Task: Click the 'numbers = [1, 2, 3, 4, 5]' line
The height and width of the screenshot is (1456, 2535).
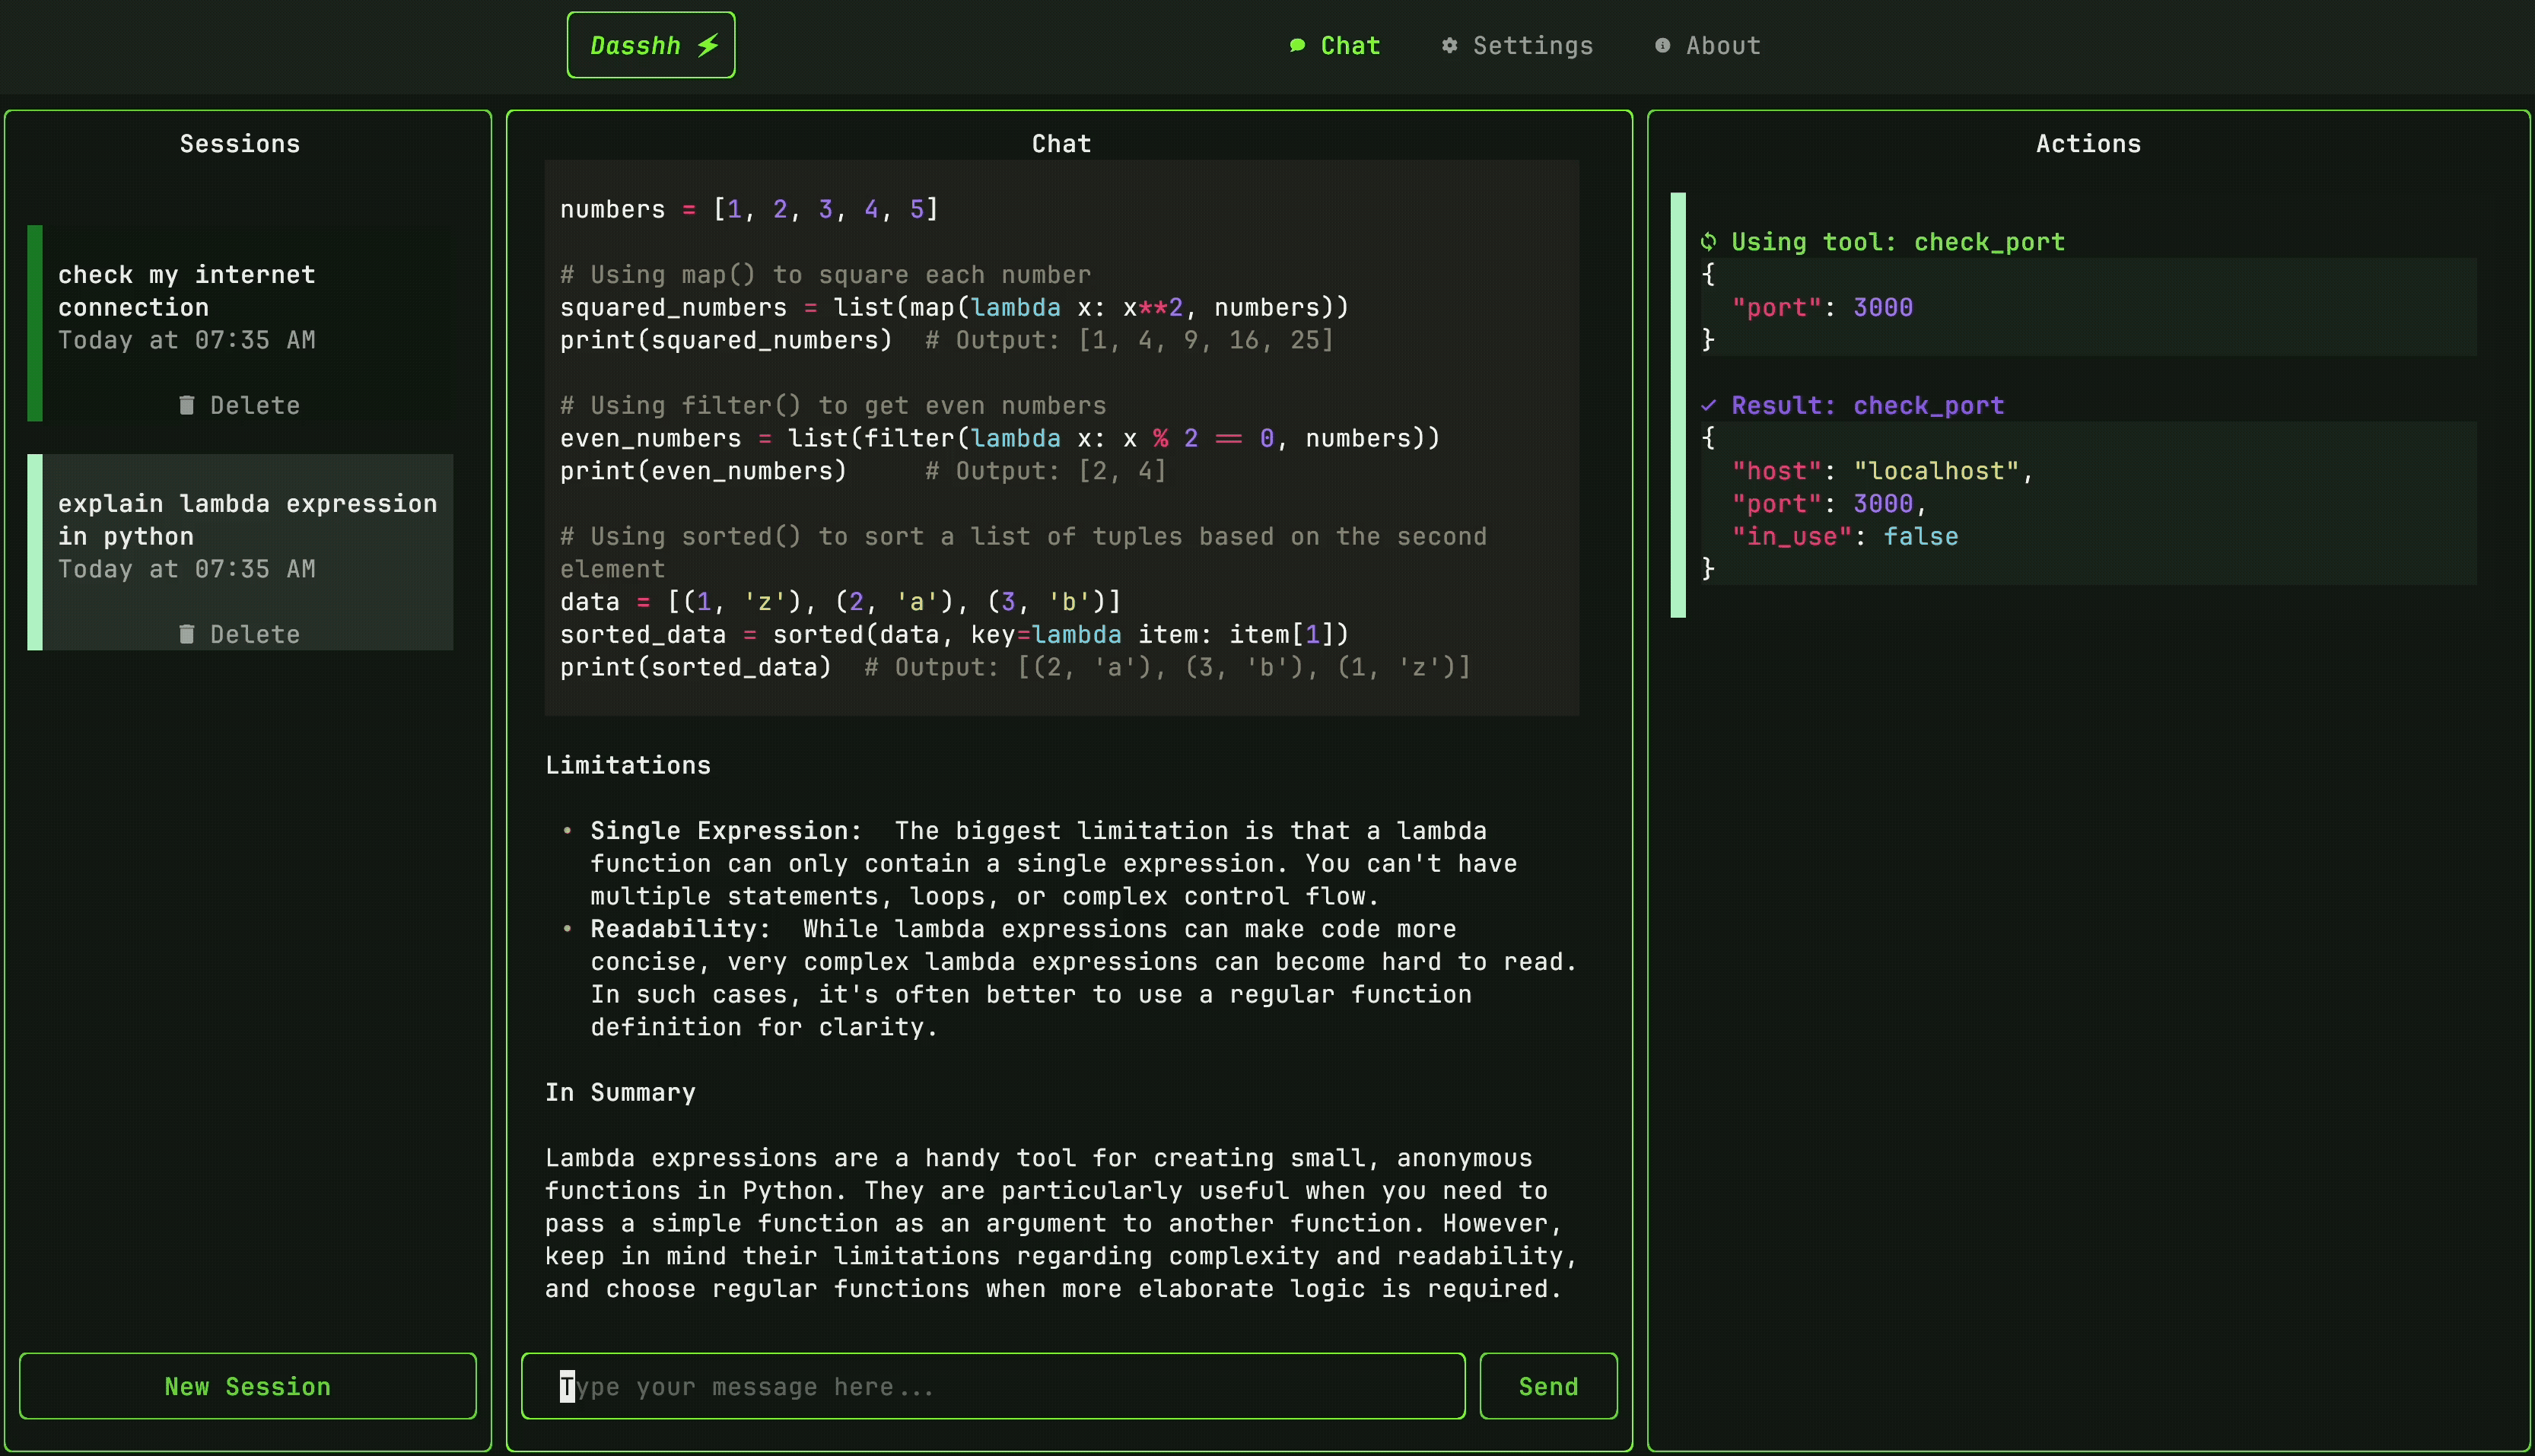Action: [x=749, y=209]
